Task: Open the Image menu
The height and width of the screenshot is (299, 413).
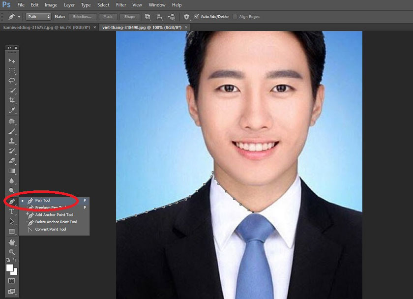Action: click(x=51, y=5)
